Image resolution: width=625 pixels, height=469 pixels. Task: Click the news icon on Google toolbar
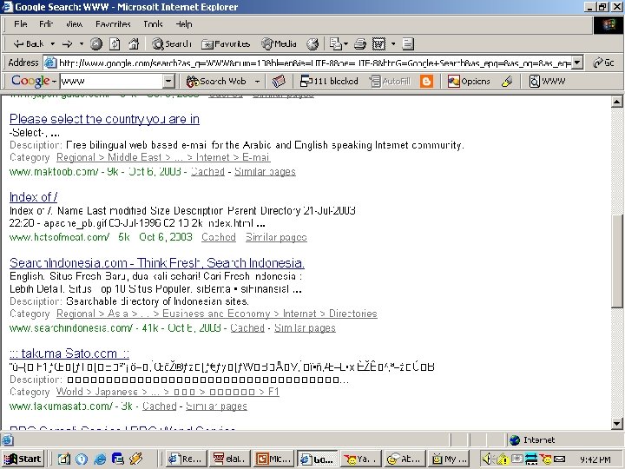point(279,82)
